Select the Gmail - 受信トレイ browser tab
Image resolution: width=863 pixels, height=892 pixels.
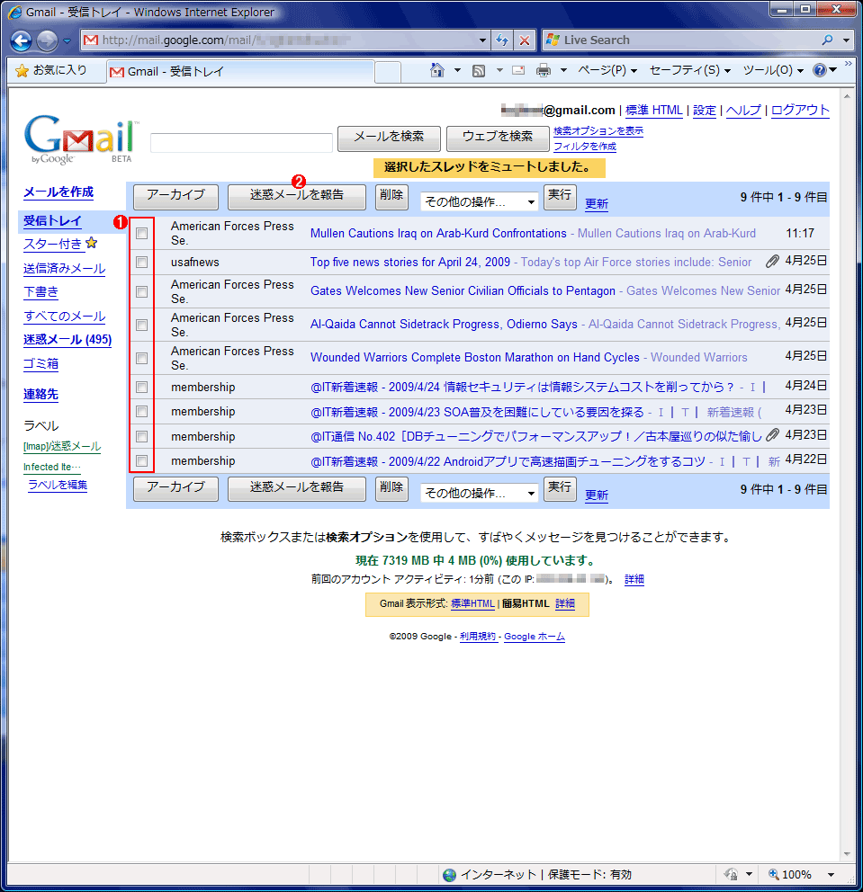240,72
